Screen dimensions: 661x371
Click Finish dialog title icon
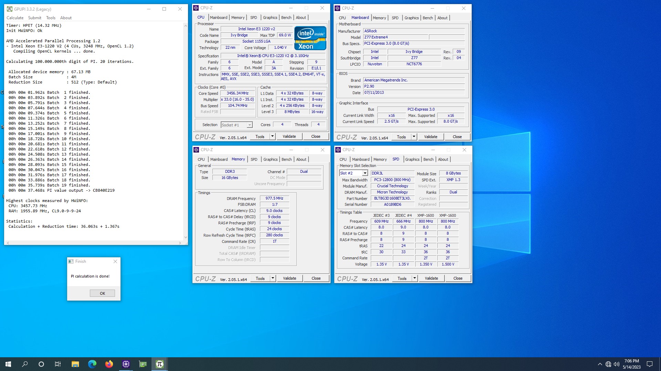tap(71, 261)
